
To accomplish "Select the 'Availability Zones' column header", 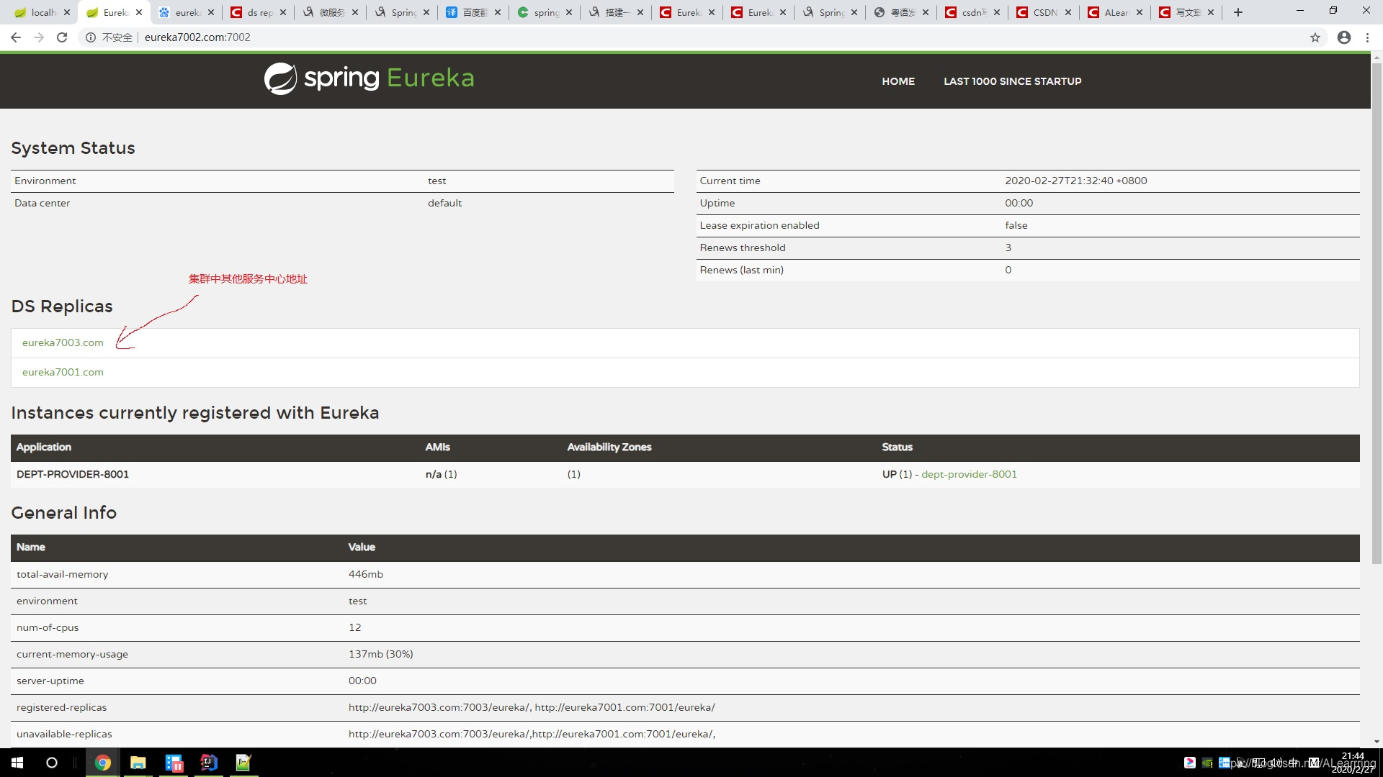I will coord(609,447).
